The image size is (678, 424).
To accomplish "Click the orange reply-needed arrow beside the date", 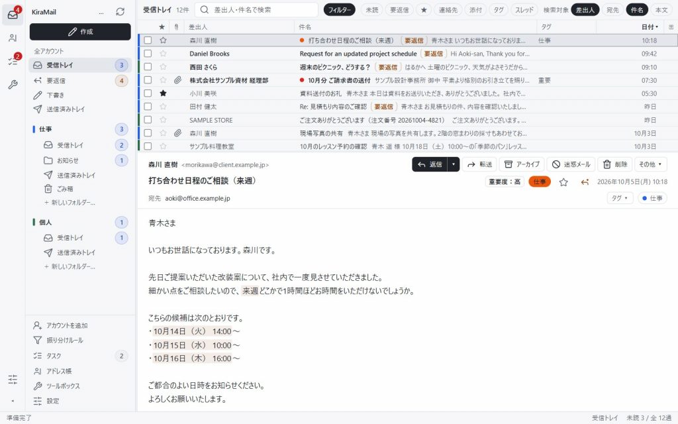I will click(585, 182).
